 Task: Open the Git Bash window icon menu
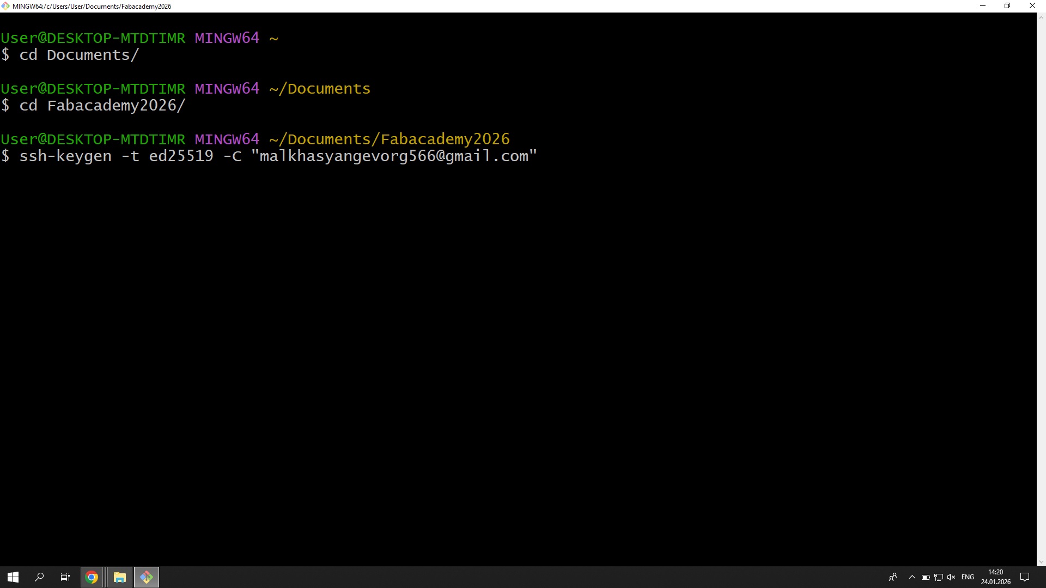click(5, 6)
